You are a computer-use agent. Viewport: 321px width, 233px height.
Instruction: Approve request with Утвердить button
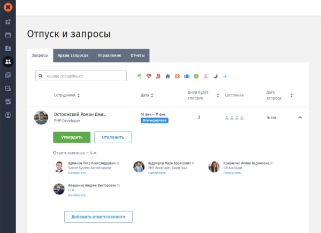pyautogui.click(x=72, y=137)
